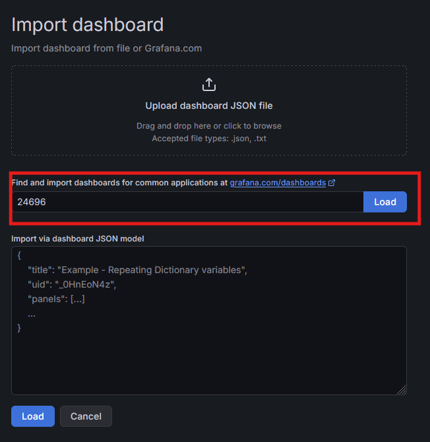The width and height of the screenshot is (430, 442).
Task: Cancel the dashboard import
Action: pos(86,416)
